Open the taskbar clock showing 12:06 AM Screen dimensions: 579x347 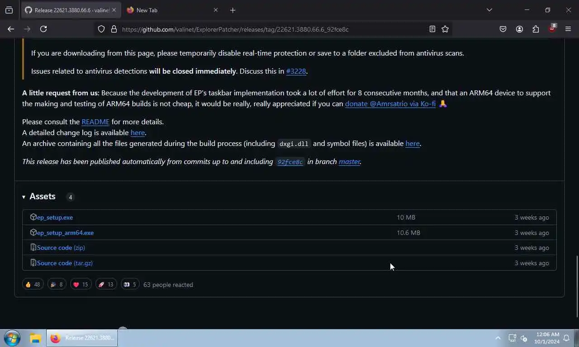[x=547, y=338]
